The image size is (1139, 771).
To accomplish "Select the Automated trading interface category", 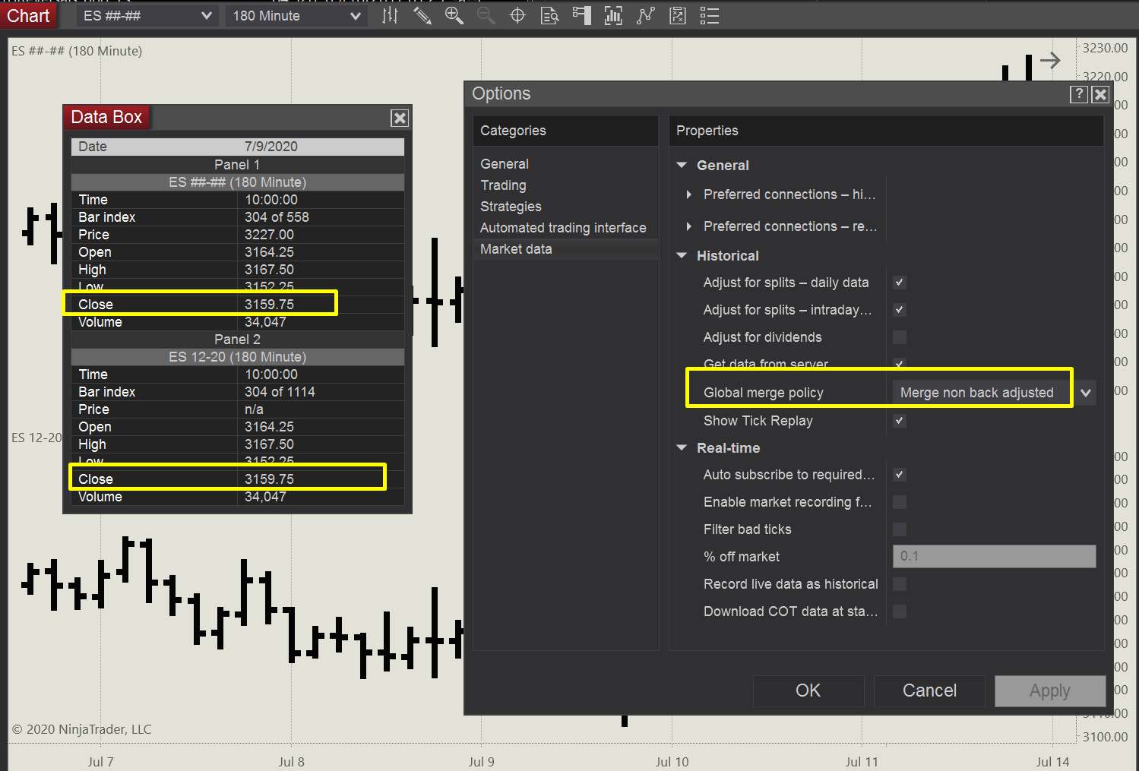I will click(563, 228).
